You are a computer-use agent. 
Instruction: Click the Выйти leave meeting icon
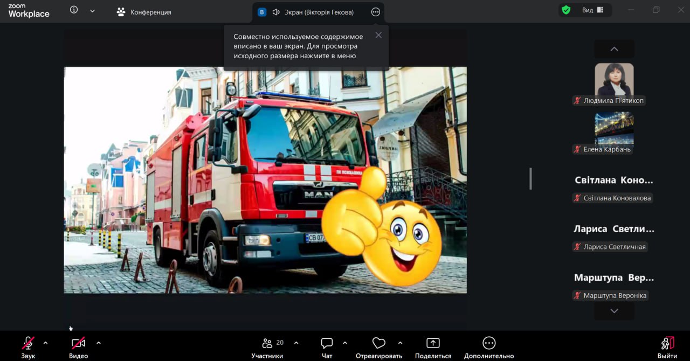tap(667, 343)
